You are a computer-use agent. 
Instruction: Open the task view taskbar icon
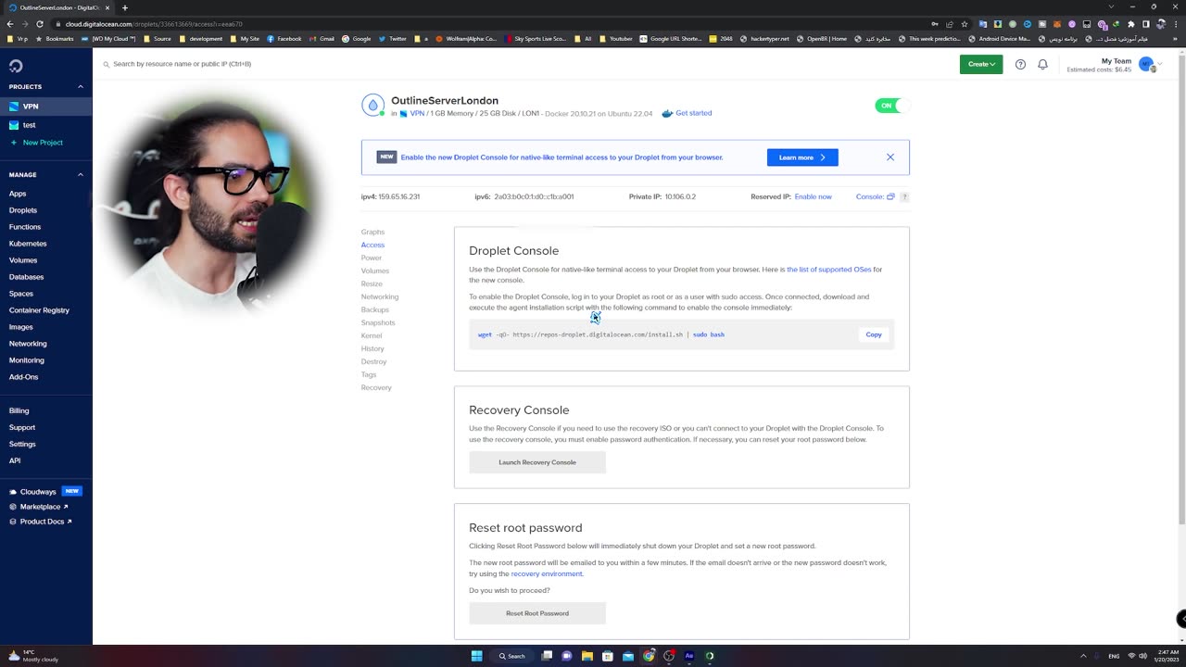[547, 656]
